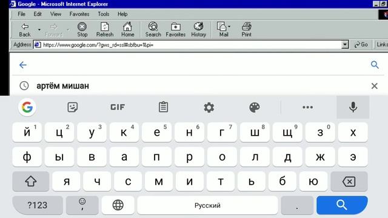Viewport: 388px width, 218px height.
Task: Open the keyboard clipboard
Action: [163, 107]
